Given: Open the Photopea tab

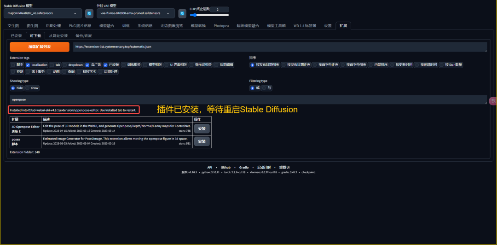Looking at the screenshot, I should coord(221,26).
